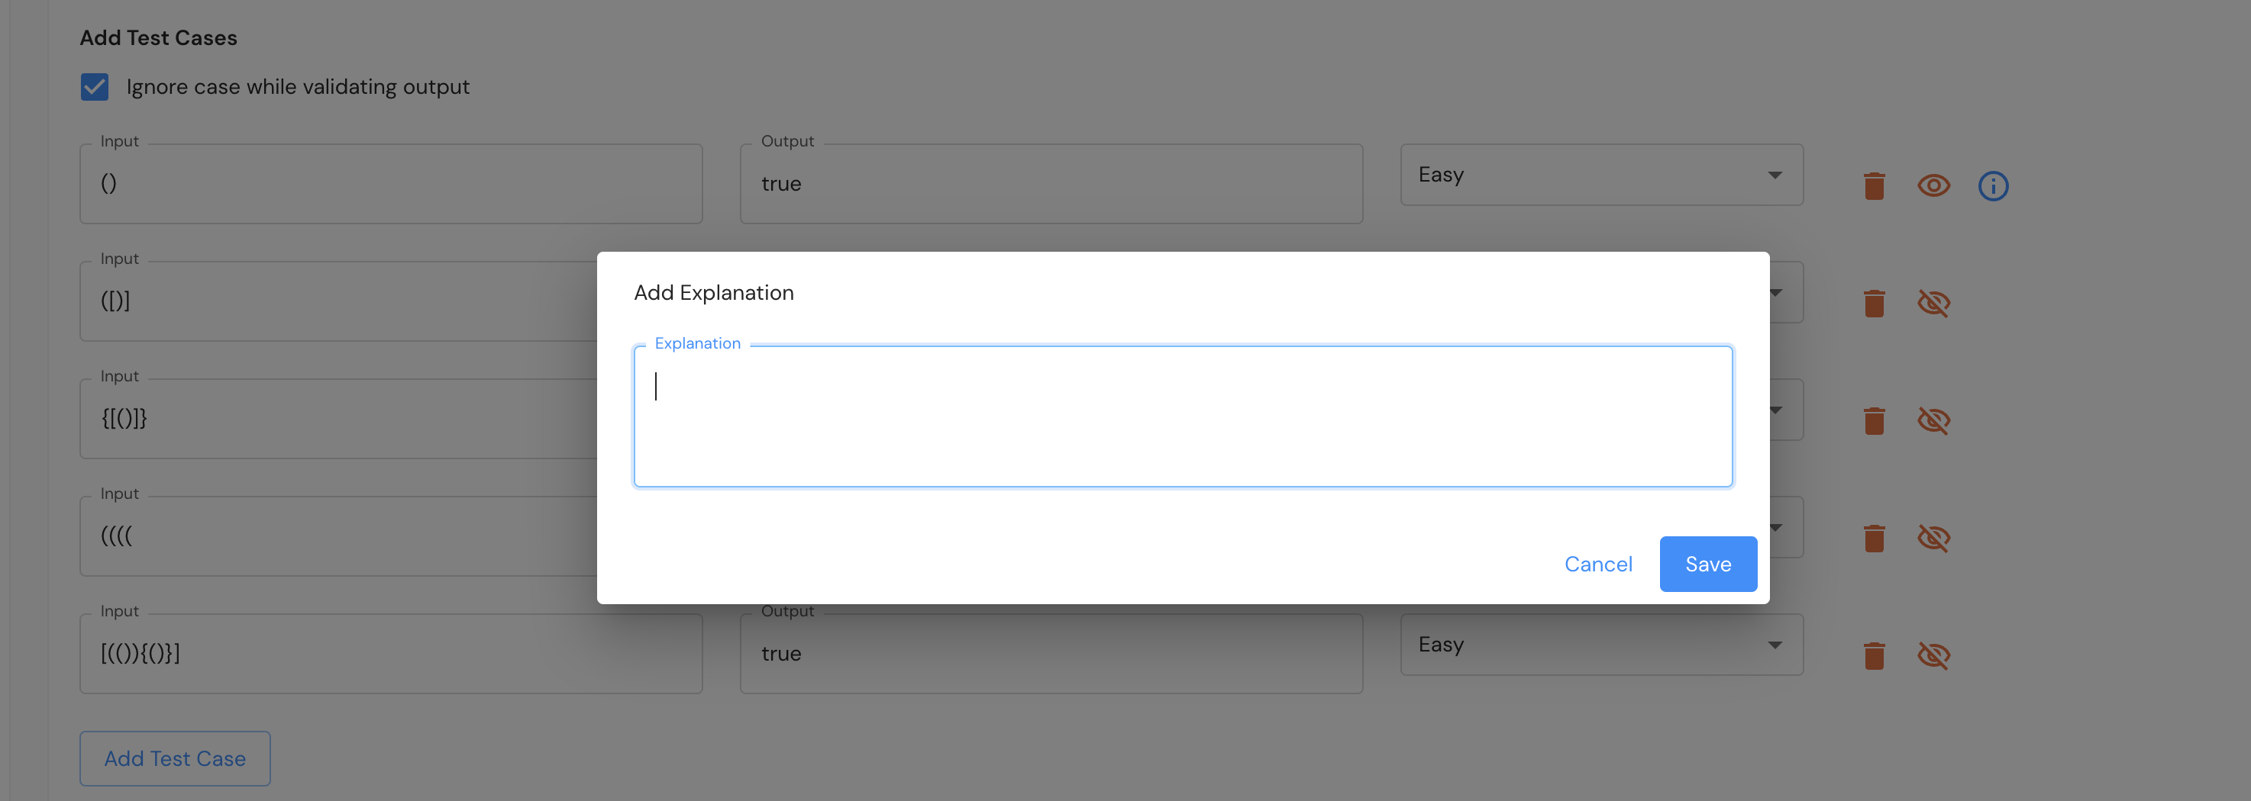Toggle visibility of the () test case
Screen dimensions: 2251x801
(x=1933, y=186)
